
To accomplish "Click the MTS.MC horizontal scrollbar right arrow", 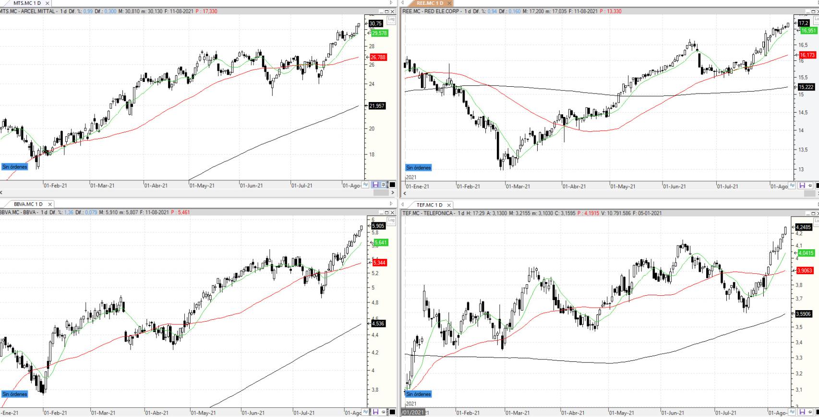I will 393,193.
